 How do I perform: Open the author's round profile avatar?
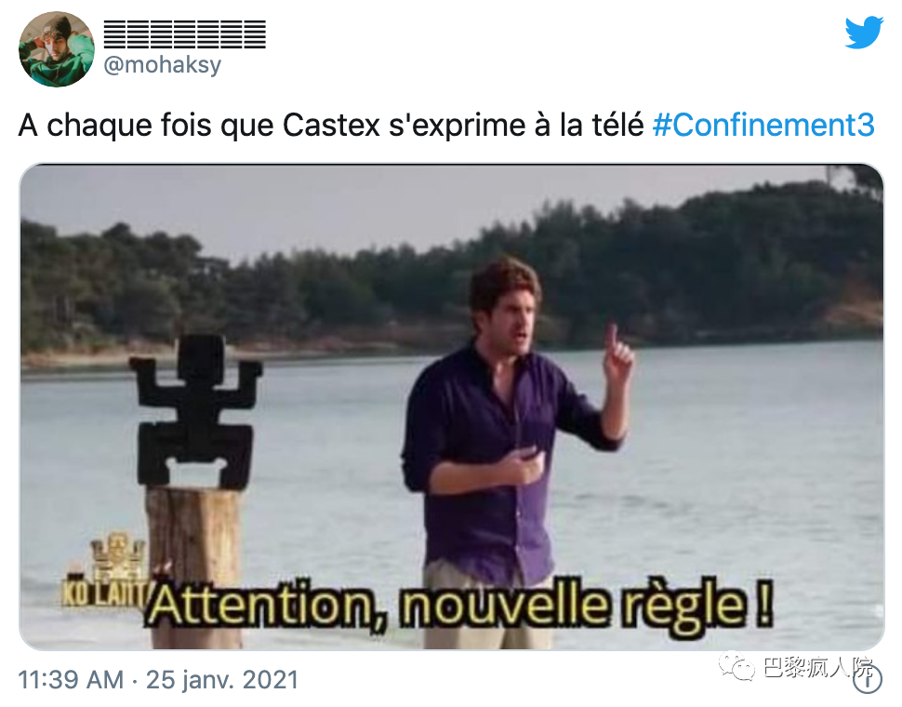click(57, 49)
